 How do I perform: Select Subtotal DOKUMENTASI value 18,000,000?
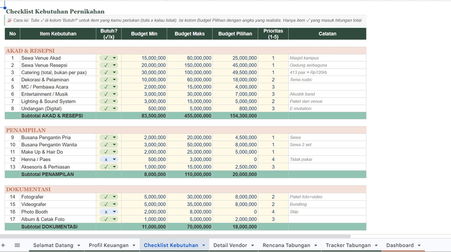click(x=235, y=227)
